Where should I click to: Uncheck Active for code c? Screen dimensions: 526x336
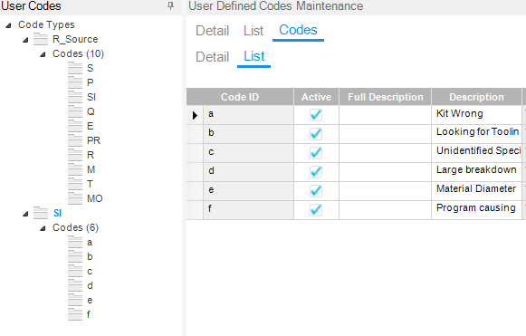click(x=316, y=153)
